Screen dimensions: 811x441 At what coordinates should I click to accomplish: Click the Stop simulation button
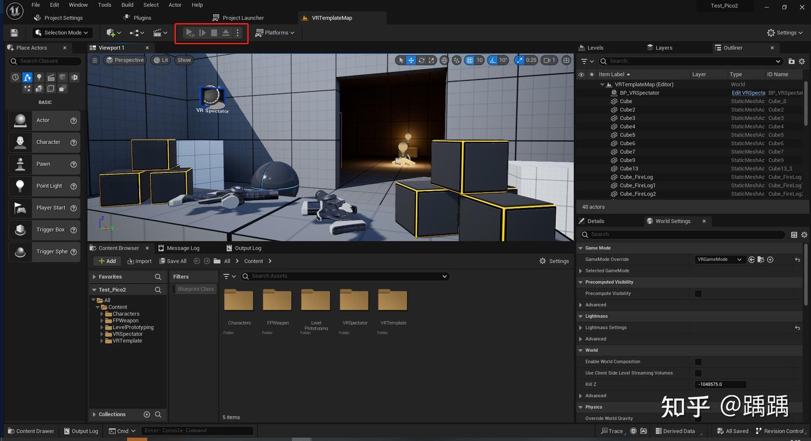pos(214,33)
